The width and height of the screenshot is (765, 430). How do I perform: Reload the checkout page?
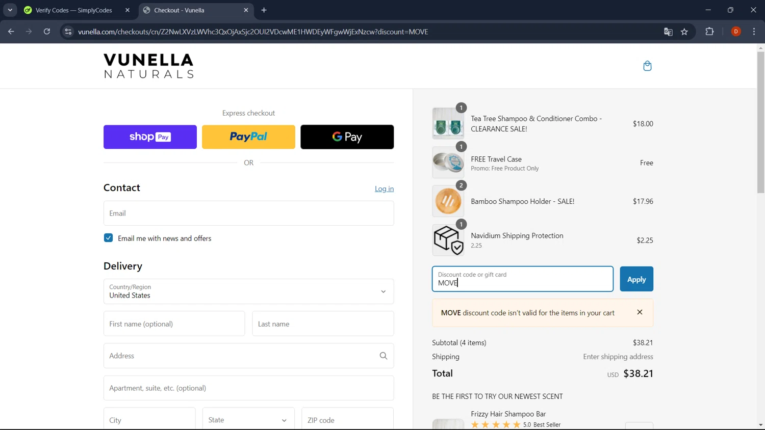[x=47, y=32]
